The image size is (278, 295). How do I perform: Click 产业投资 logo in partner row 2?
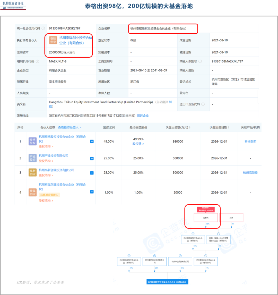[x=33, y=158]
